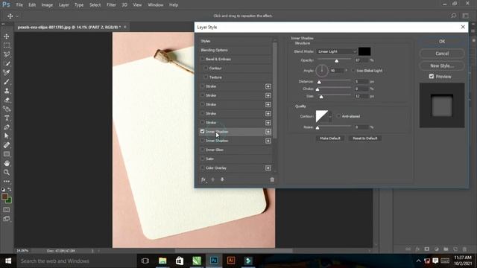Enable the Contour checkbox under Bevel & Emboss
Screen dimensions: 477x268
coord(206,68)
